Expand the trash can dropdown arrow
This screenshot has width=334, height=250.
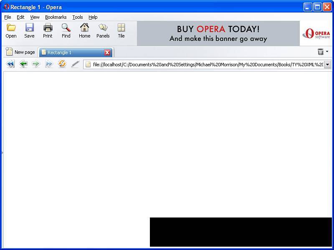point(327,51)
